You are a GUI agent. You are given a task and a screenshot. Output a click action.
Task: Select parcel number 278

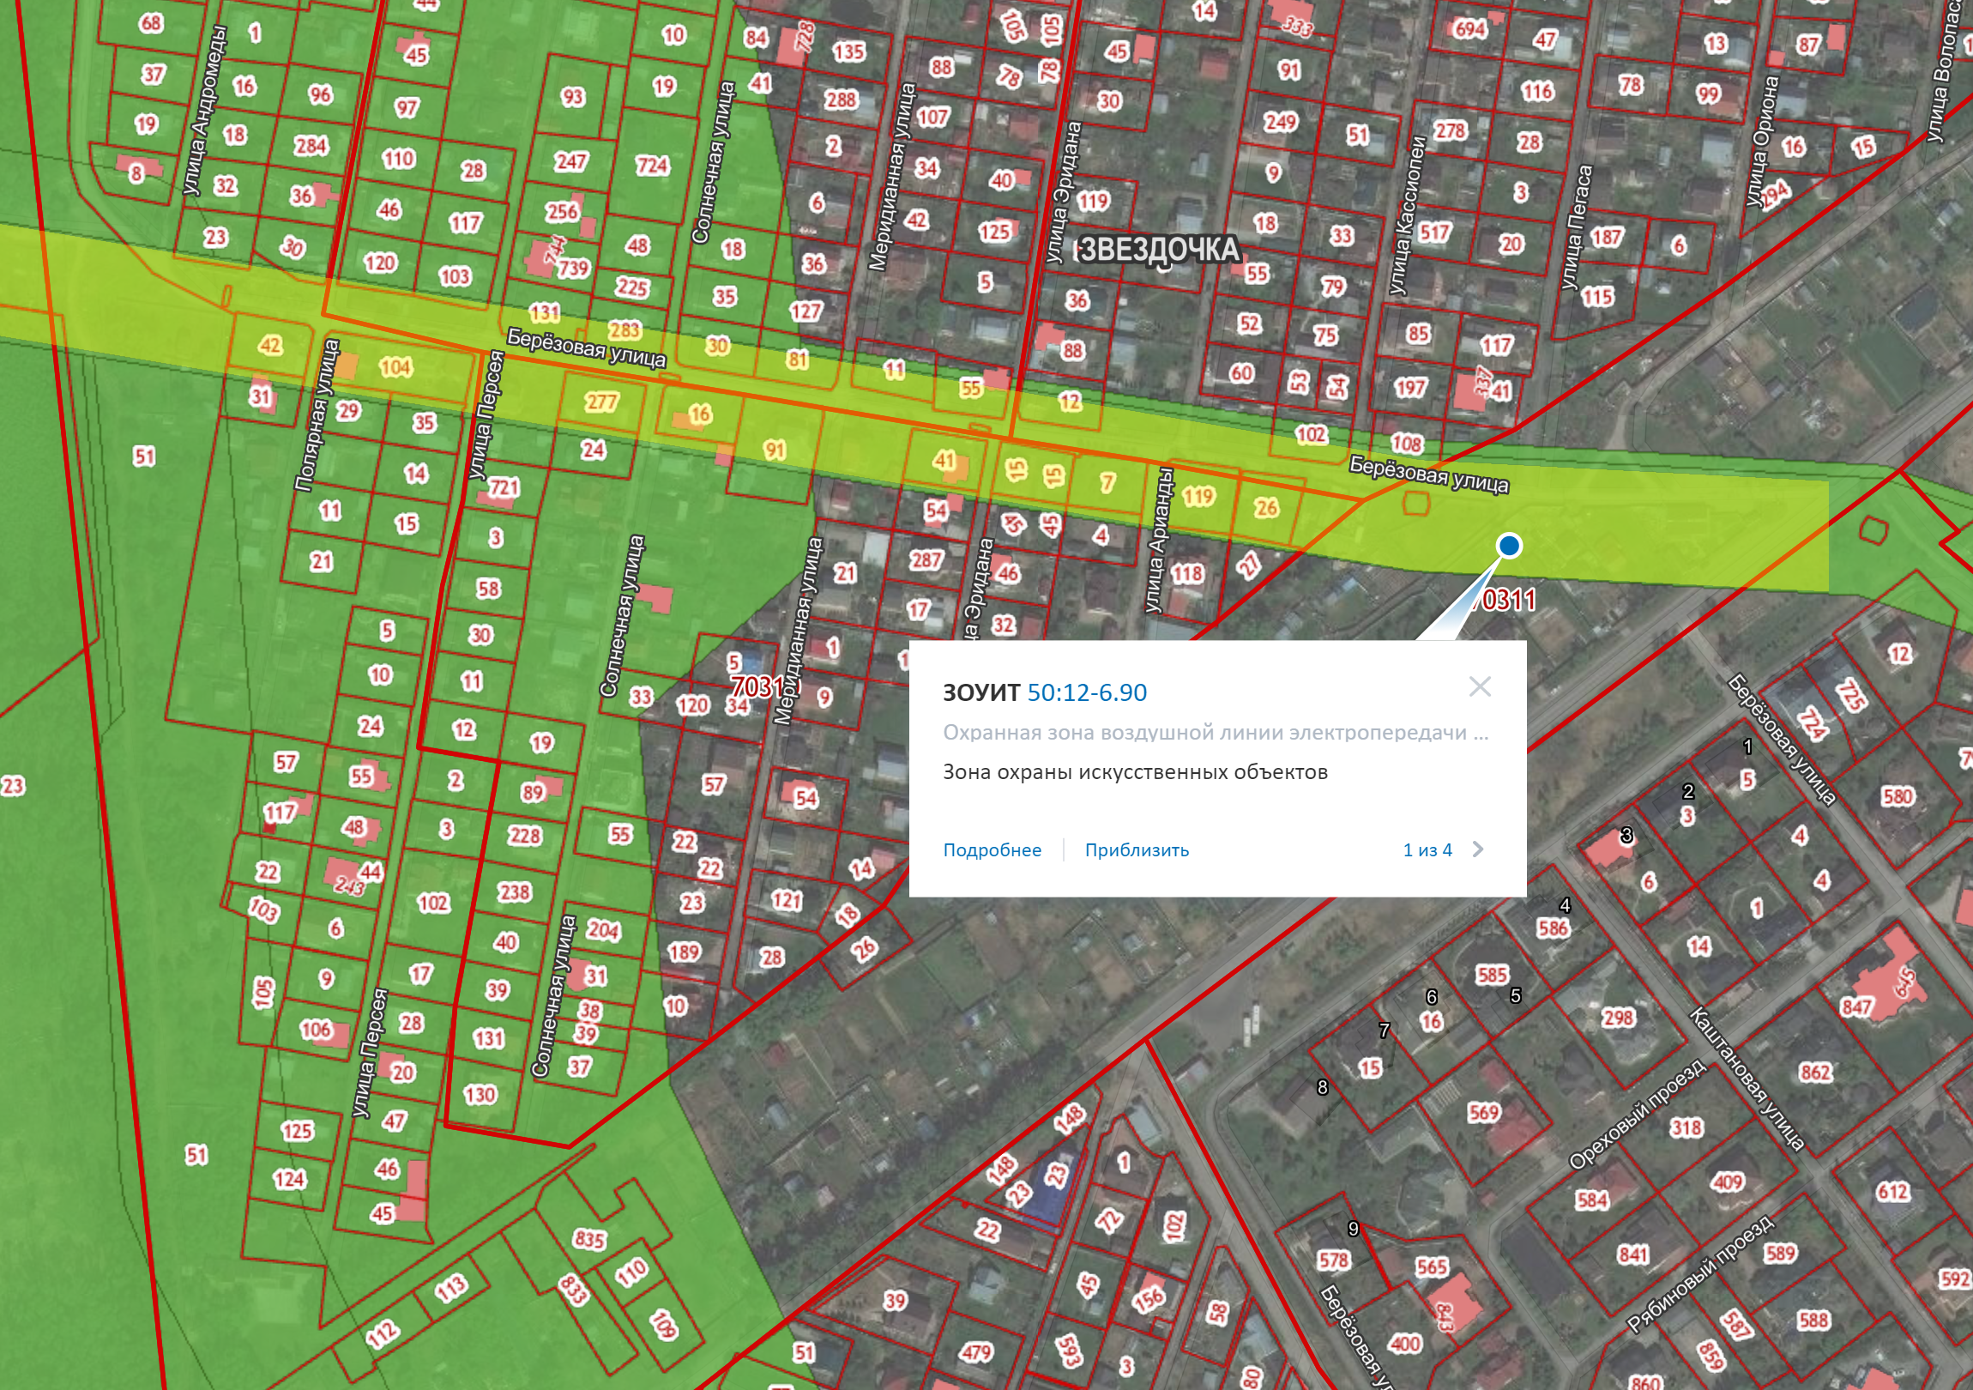pos(1450,130)
